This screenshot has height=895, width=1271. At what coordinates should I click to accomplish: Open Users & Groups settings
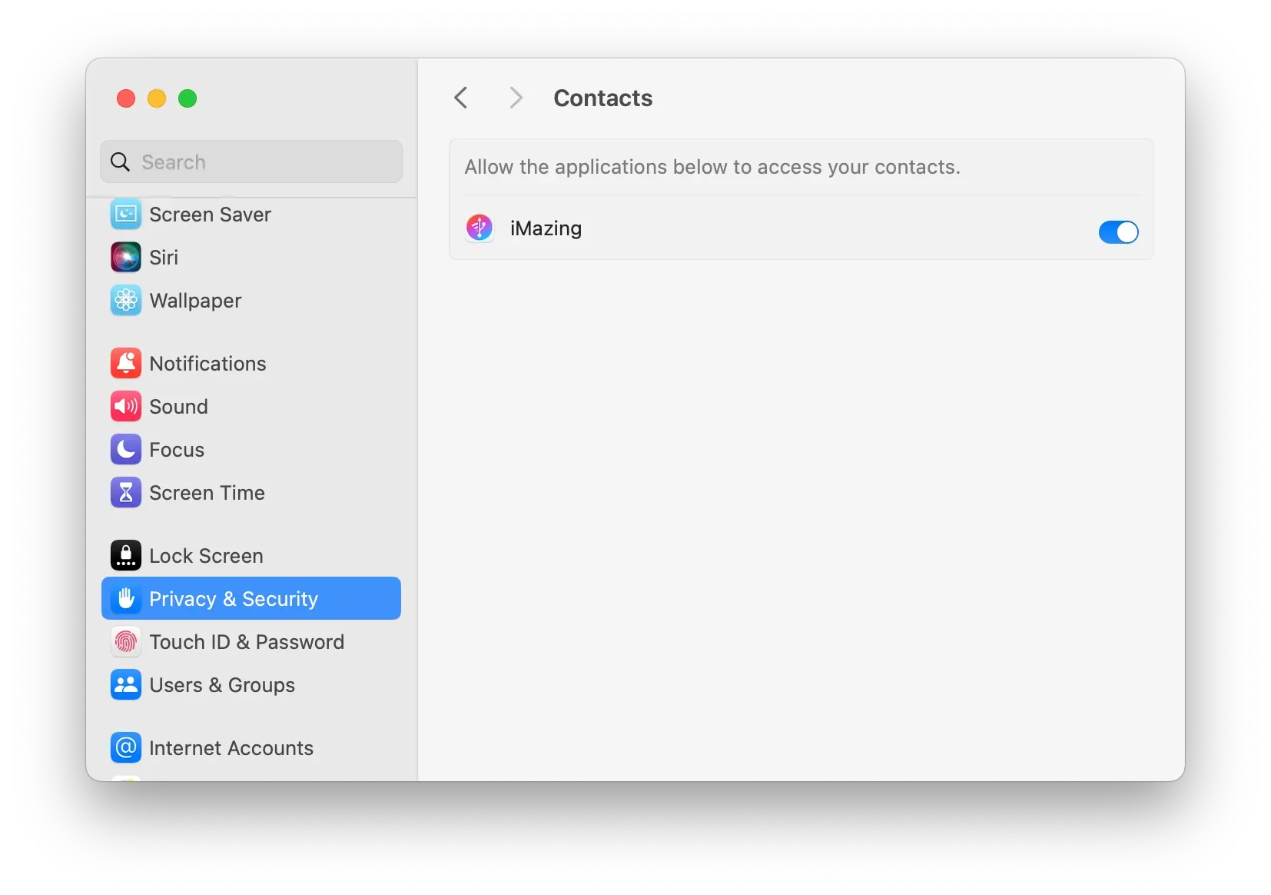pyautogui.click(x=221, y=685)
